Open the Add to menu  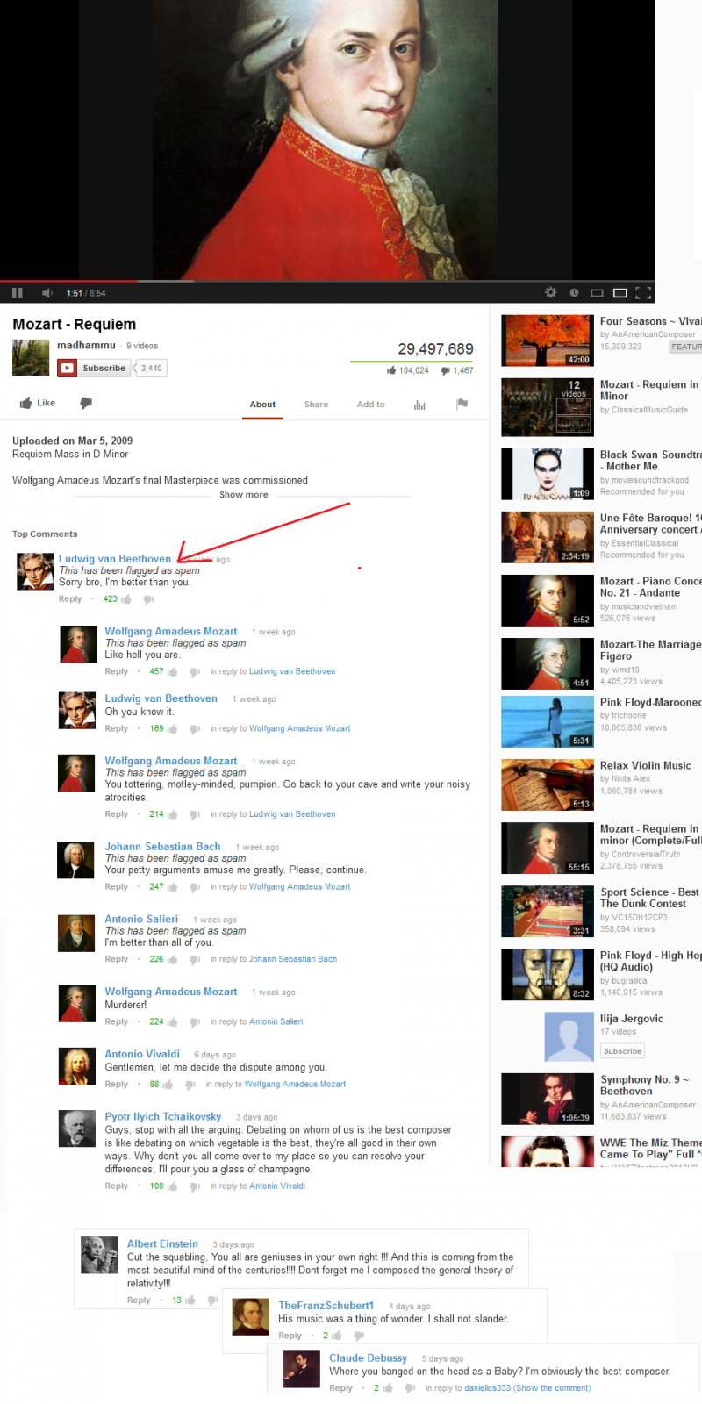point(370,405)
